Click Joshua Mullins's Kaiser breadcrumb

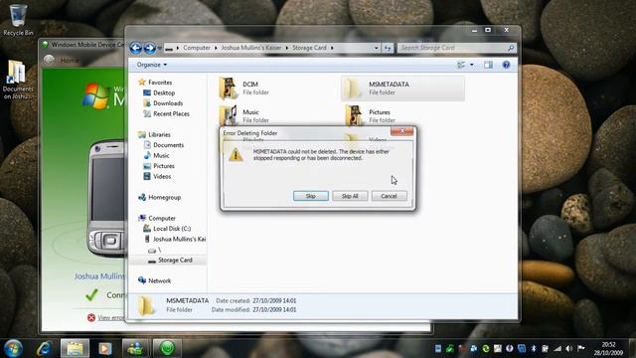251,48
